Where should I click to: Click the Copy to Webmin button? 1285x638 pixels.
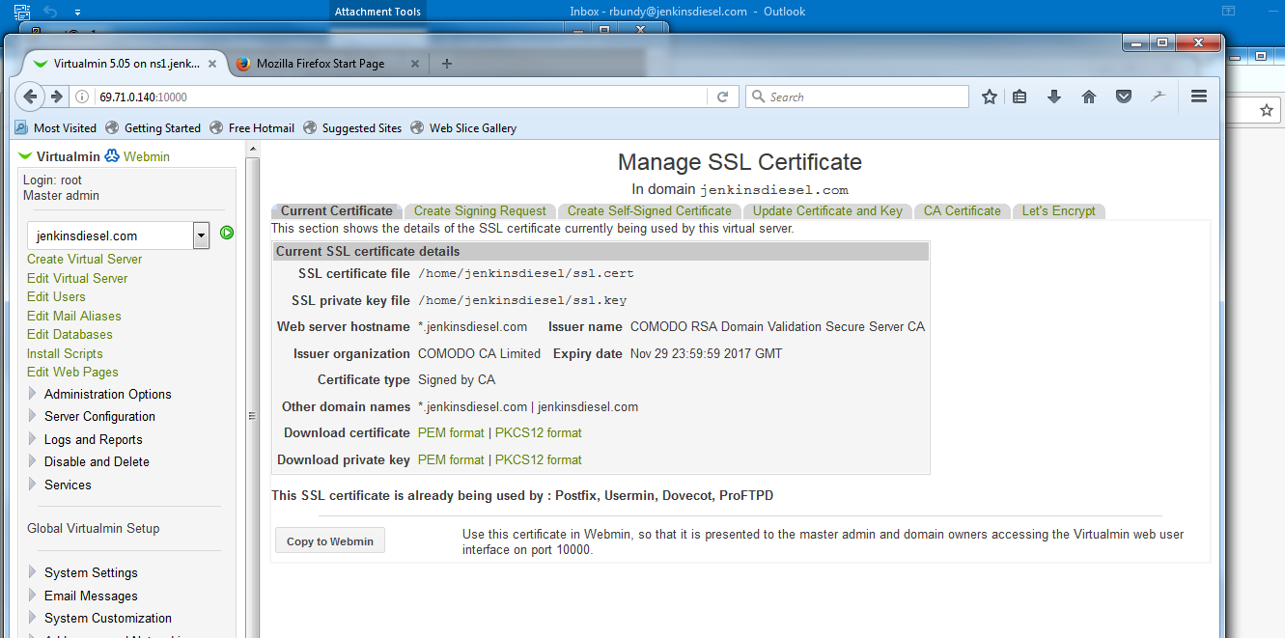(x=330, y=541)
